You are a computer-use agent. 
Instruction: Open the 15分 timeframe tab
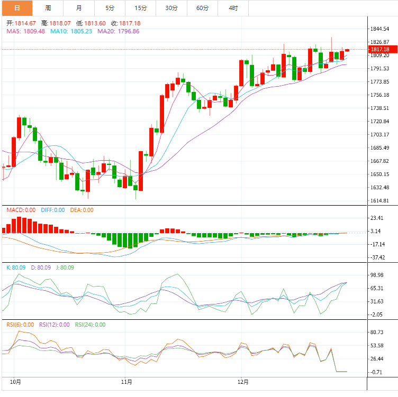141,8
